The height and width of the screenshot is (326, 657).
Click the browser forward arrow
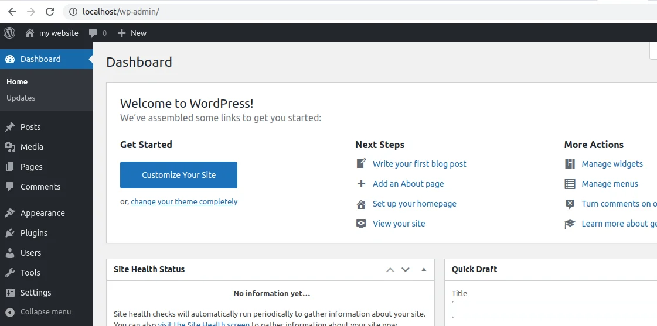(x=31, y=12)
